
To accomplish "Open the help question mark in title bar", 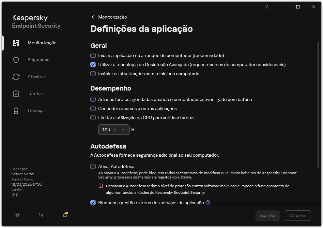I will point(266,7).
